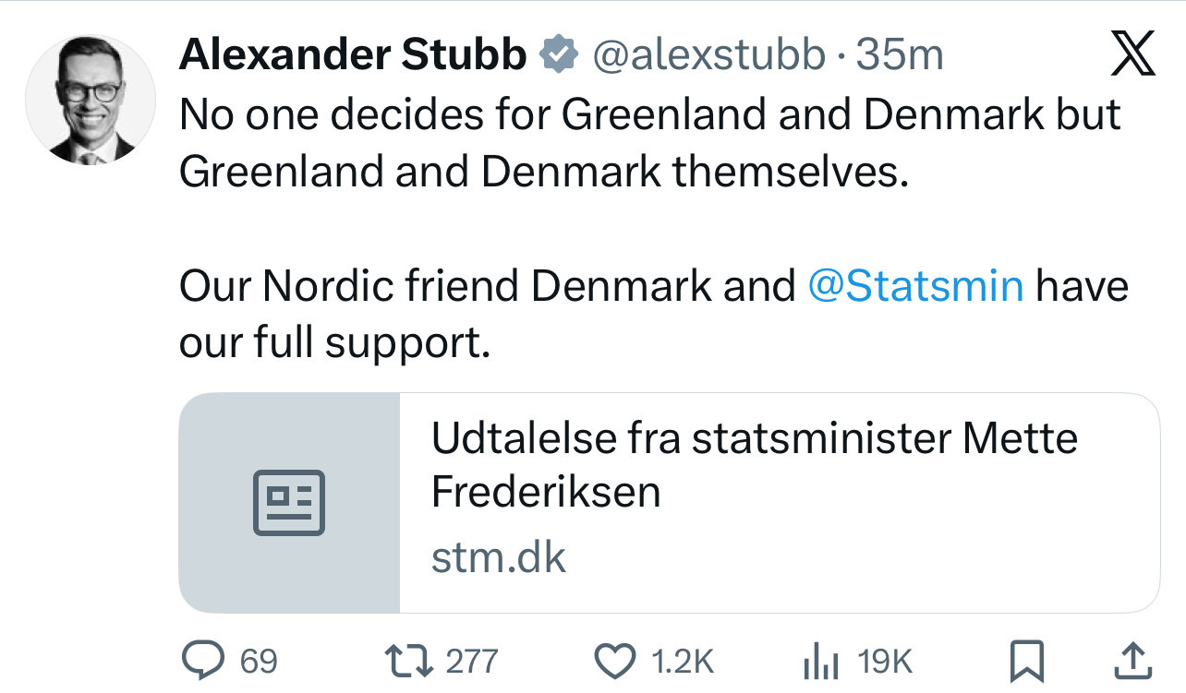Click the X logo icon
Screen dimensions: 1186x693
click(x=1131, y=55)
